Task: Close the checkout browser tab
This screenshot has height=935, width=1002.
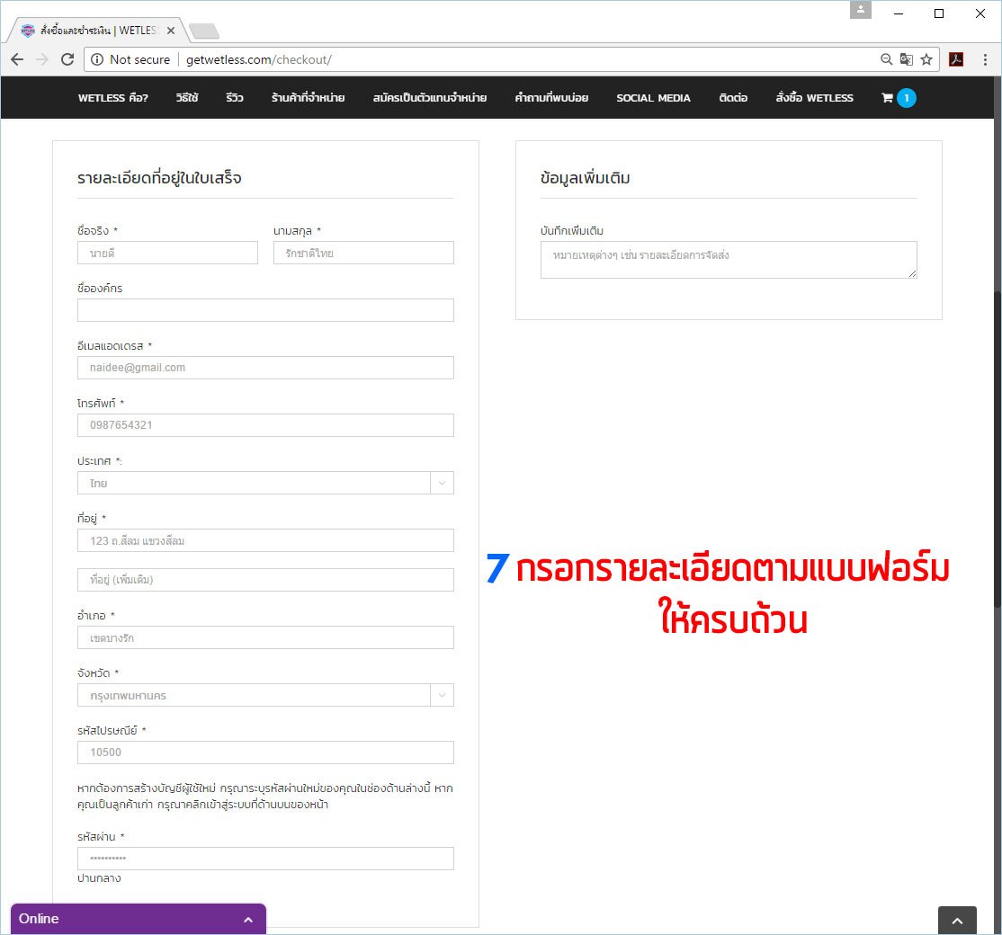Action: tap(171, 31)
